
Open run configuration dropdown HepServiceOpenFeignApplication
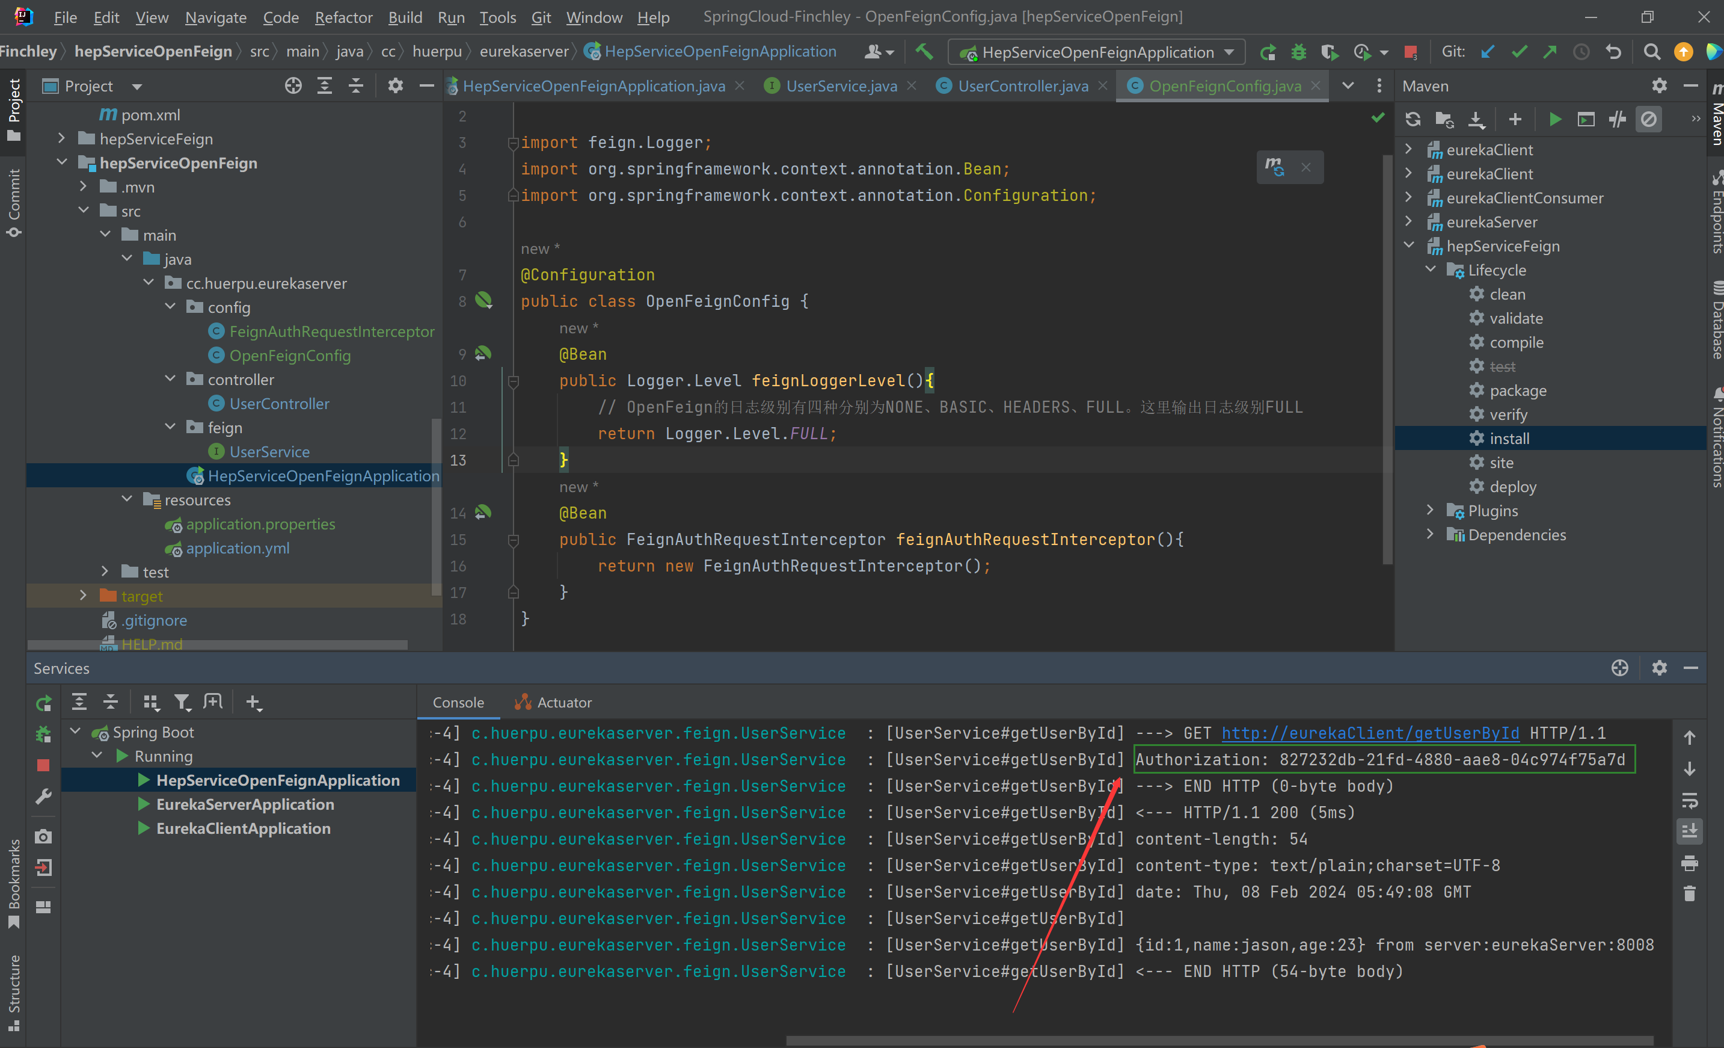[1096, 52]
